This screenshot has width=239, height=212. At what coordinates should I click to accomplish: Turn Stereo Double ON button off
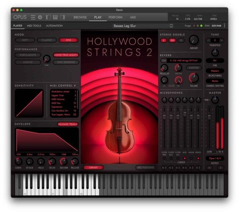pos(172,40)
